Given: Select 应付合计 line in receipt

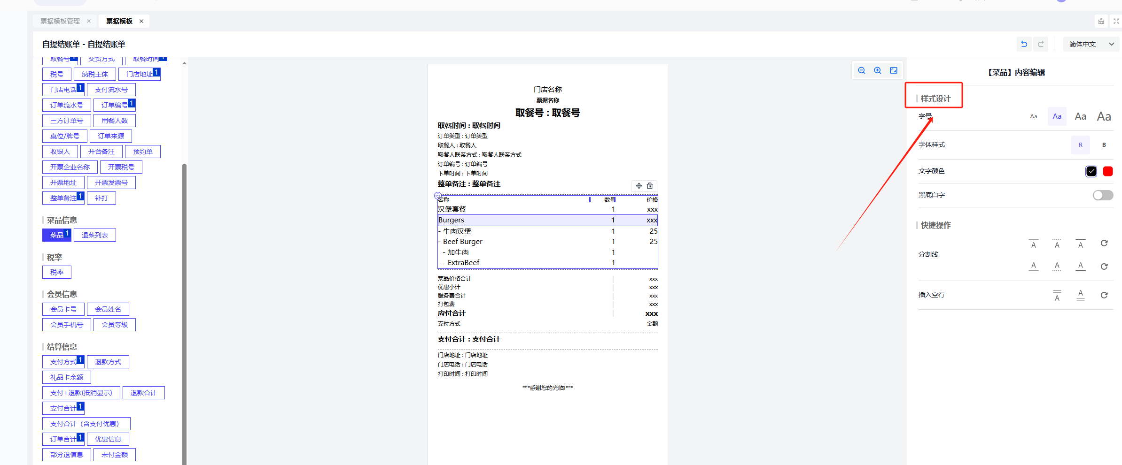Looking at the screenshot, I should pyautogui.click(x=548, y=313).
